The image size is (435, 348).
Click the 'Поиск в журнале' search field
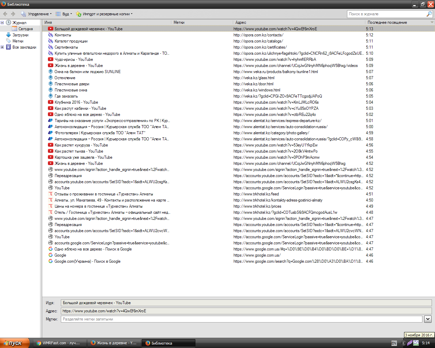[387, 14]
